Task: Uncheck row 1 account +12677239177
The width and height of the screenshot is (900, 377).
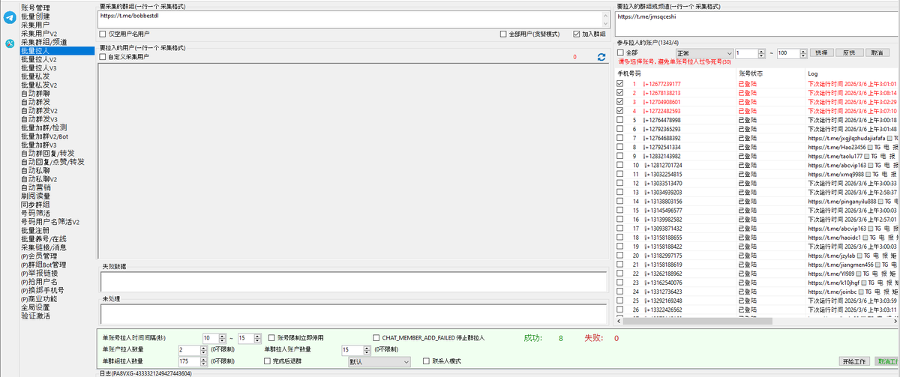Action: pyautogui.click(x=619, y=84)
